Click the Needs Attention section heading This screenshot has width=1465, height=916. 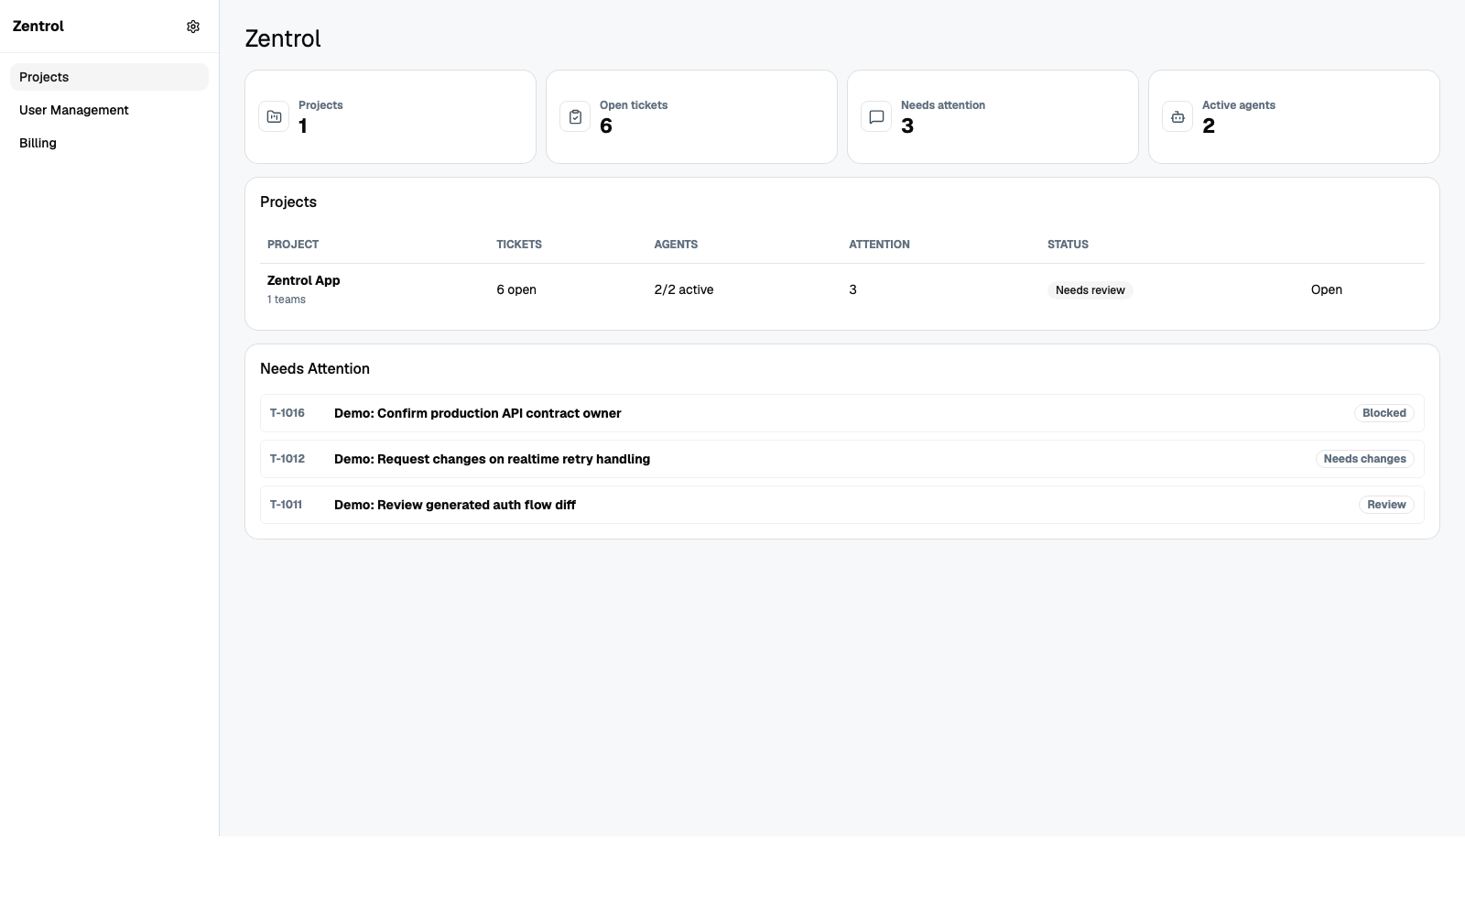pyautogui.click(x=315, y=368)
